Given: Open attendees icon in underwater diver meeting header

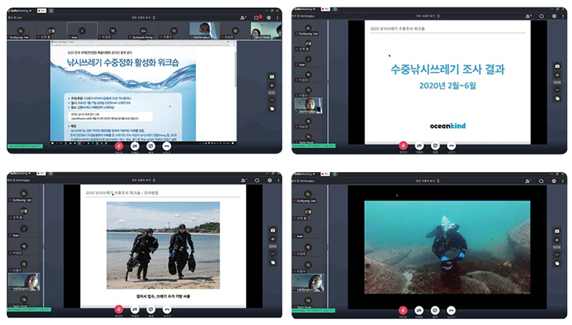Looking at the screenshot, I should (528, 181).
